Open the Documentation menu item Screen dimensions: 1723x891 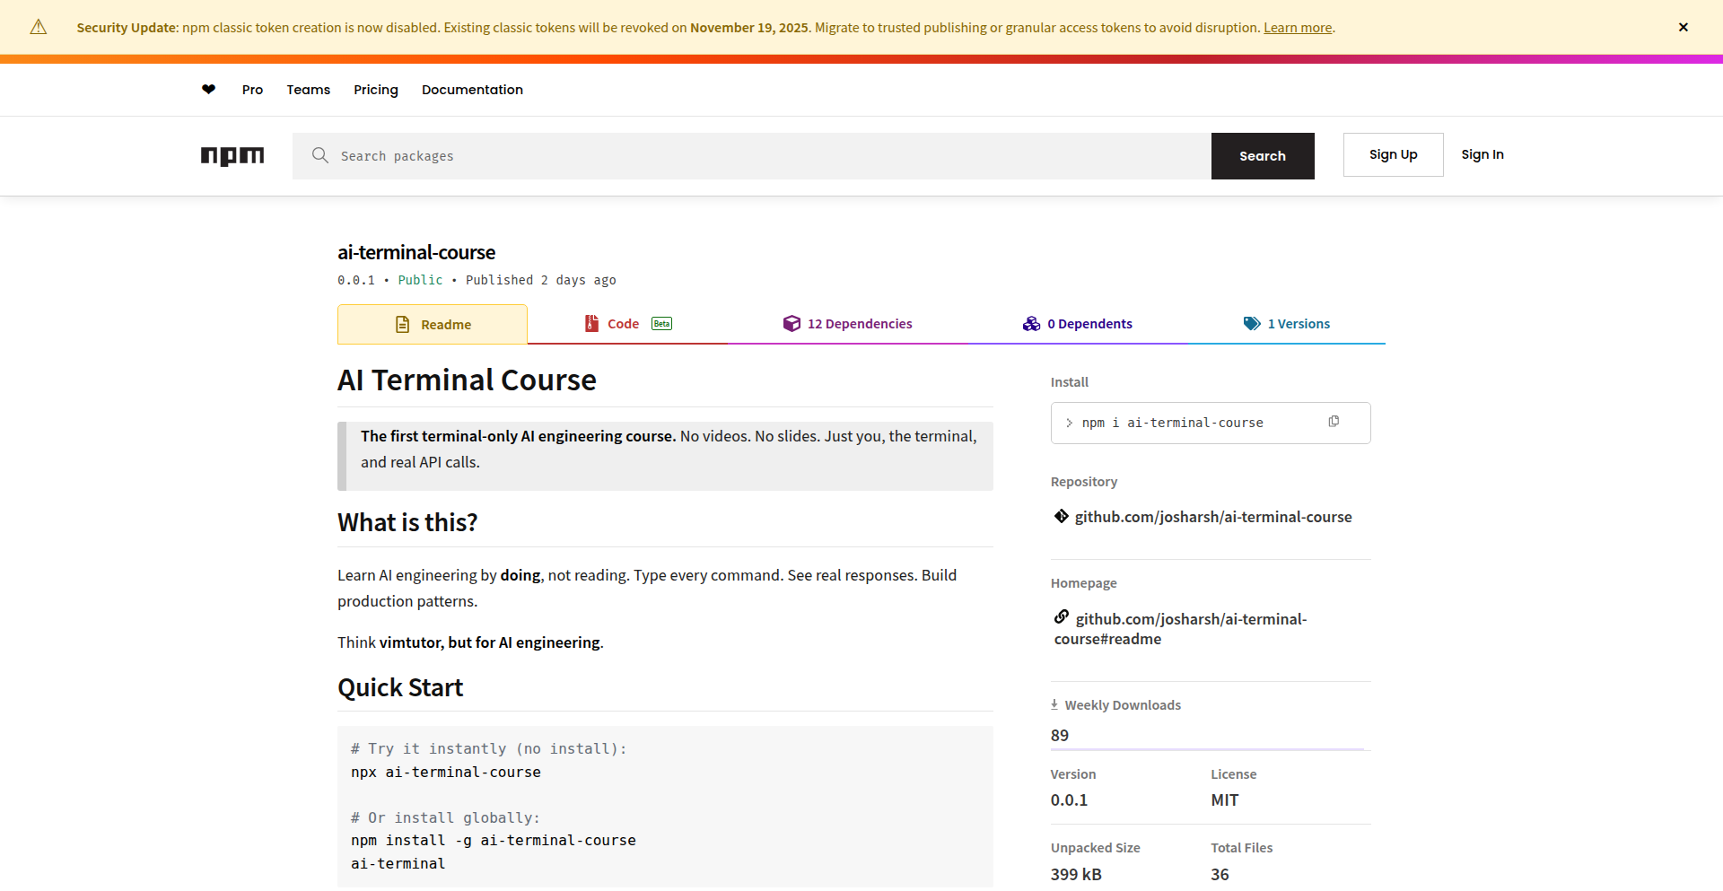click(x=472, y=90)
